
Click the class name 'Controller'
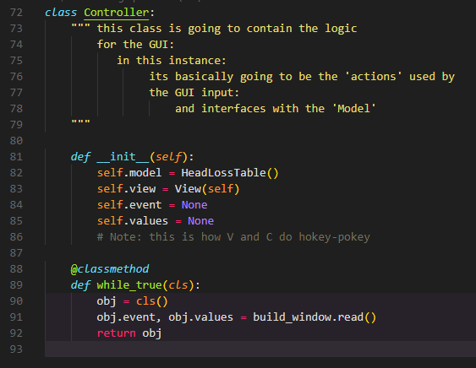tap(117, 13)
